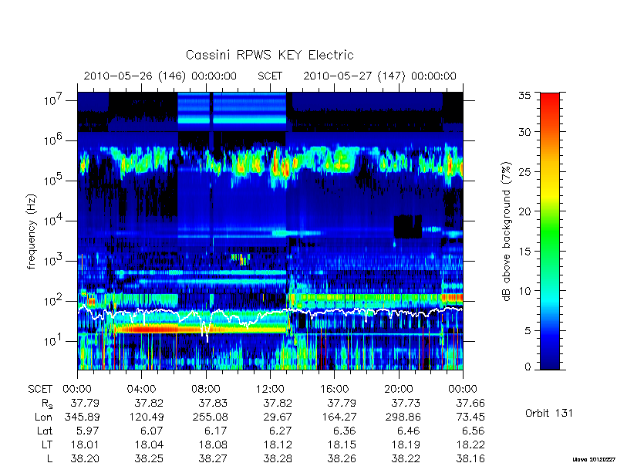Click the LT row label
This screenshot has width=617, height=463.
(x=47, y=445)
